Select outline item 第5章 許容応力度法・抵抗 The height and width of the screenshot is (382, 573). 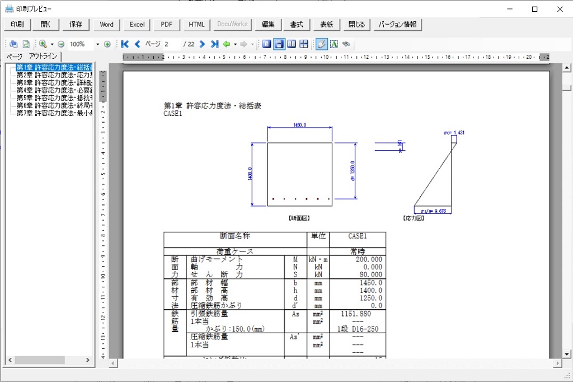click(x=54, y=98)
